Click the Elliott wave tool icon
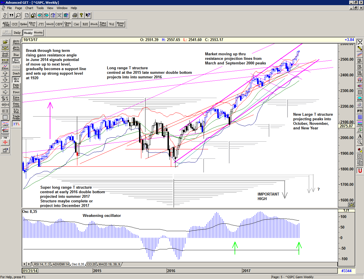364x279 pixels. tap(5, 67)
